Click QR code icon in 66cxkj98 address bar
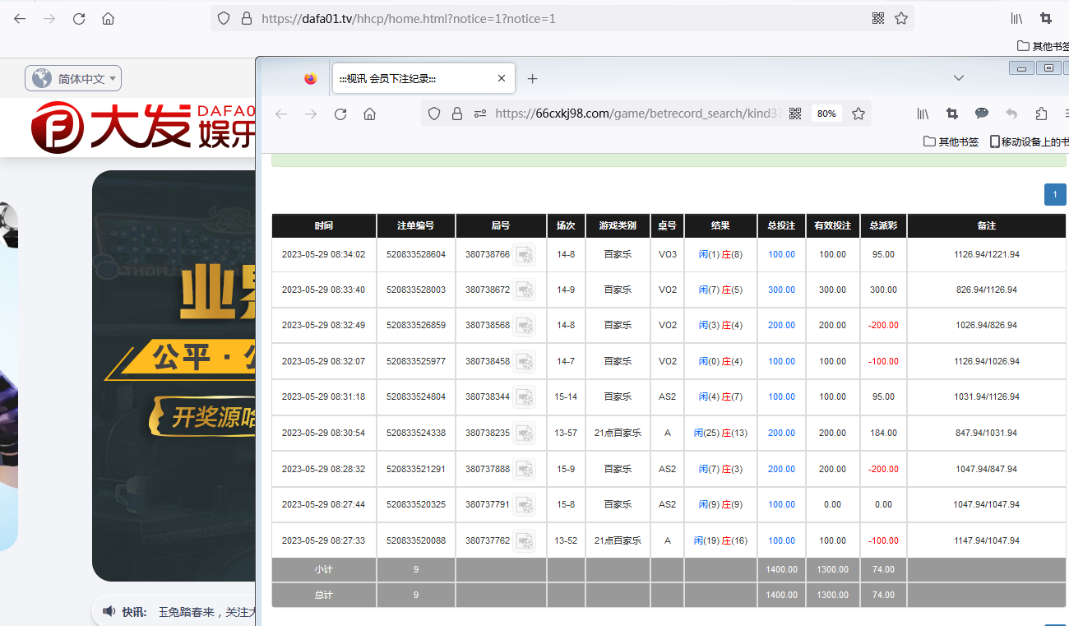1069x626 pixels. tap(795, 114)
